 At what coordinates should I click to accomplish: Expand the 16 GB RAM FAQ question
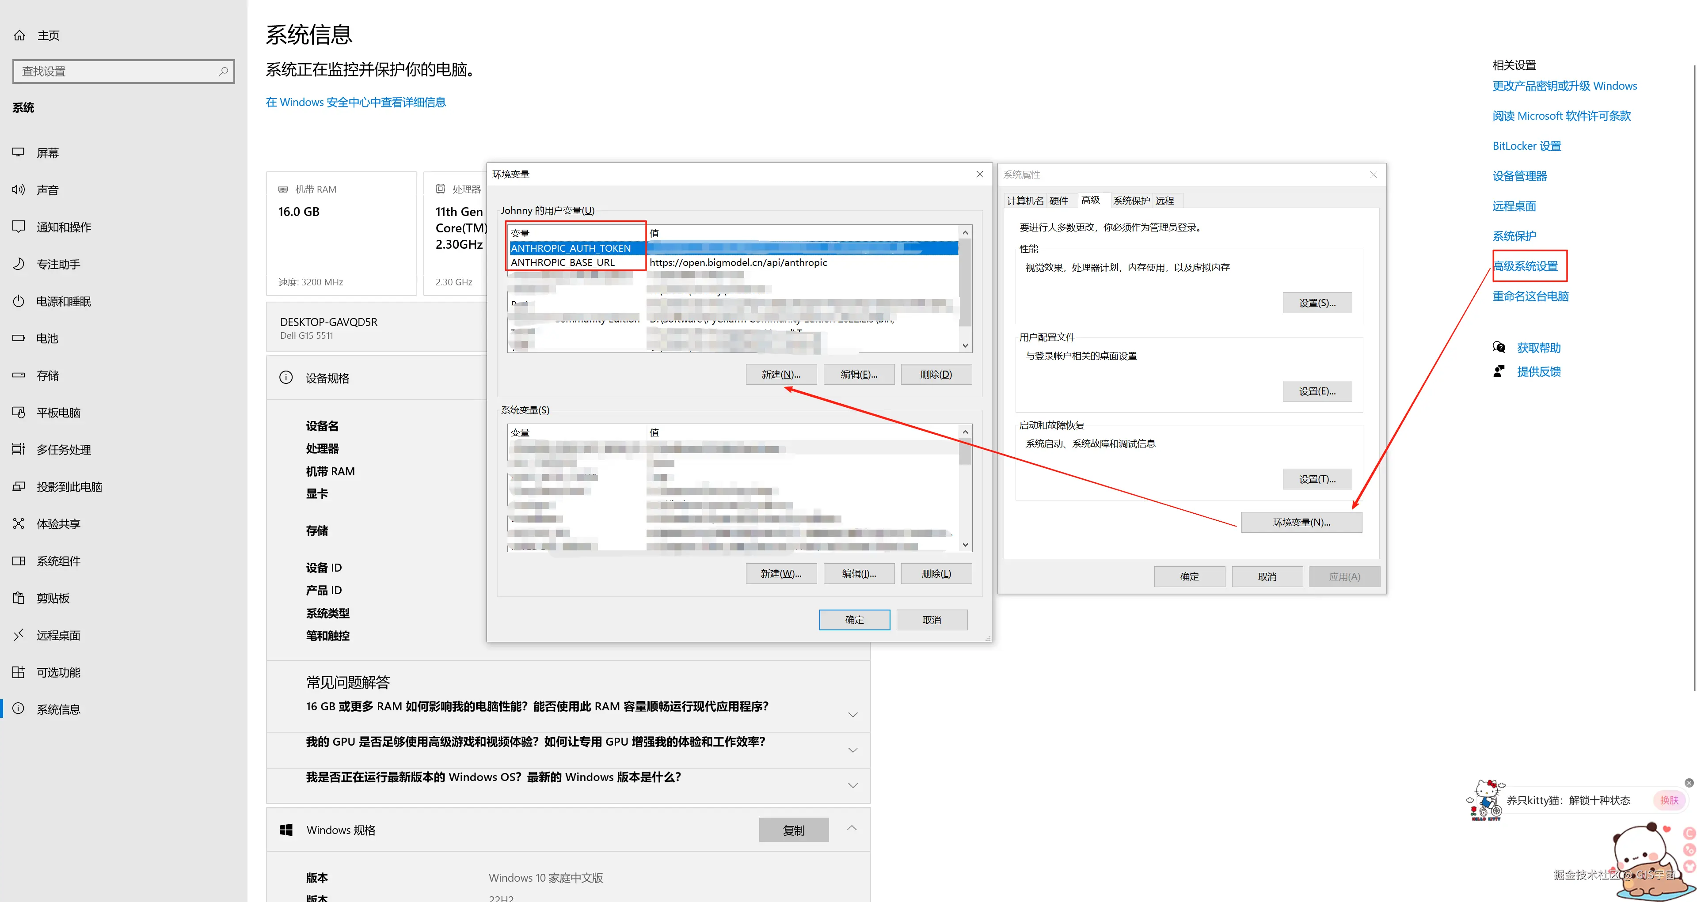852,714
